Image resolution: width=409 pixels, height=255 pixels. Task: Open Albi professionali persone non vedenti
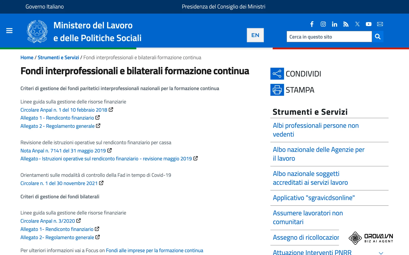(316, 130)
